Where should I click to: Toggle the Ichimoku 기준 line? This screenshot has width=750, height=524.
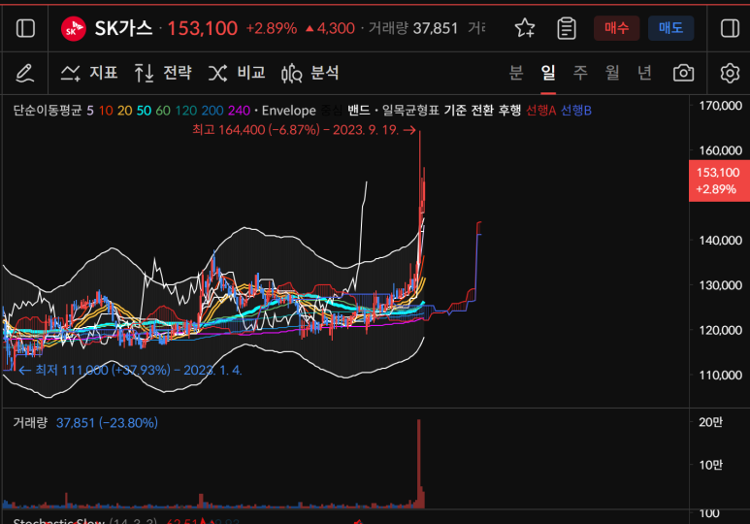pyautogui.click(x=455, y=111)
